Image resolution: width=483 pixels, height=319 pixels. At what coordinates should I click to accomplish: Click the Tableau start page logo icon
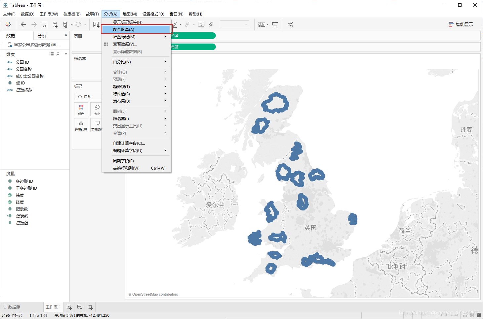(8, 24)
